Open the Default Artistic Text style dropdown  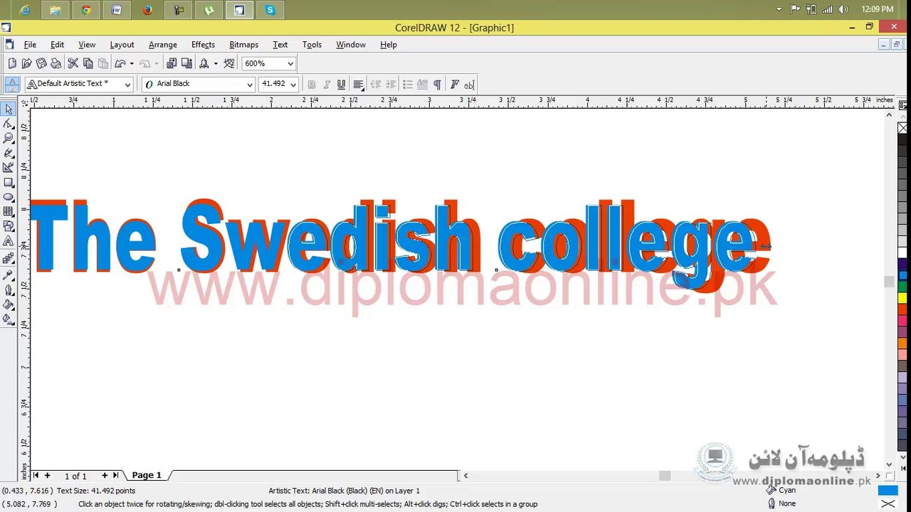point(127,85)
